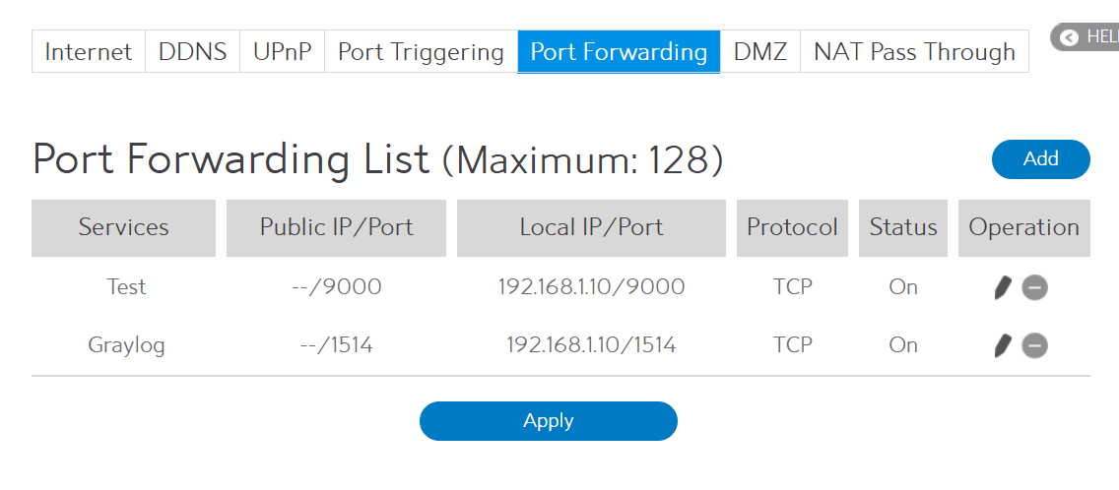Click the Public IP/Port column header
This screenshot has width=1119, height=490.
pos(336,227)
